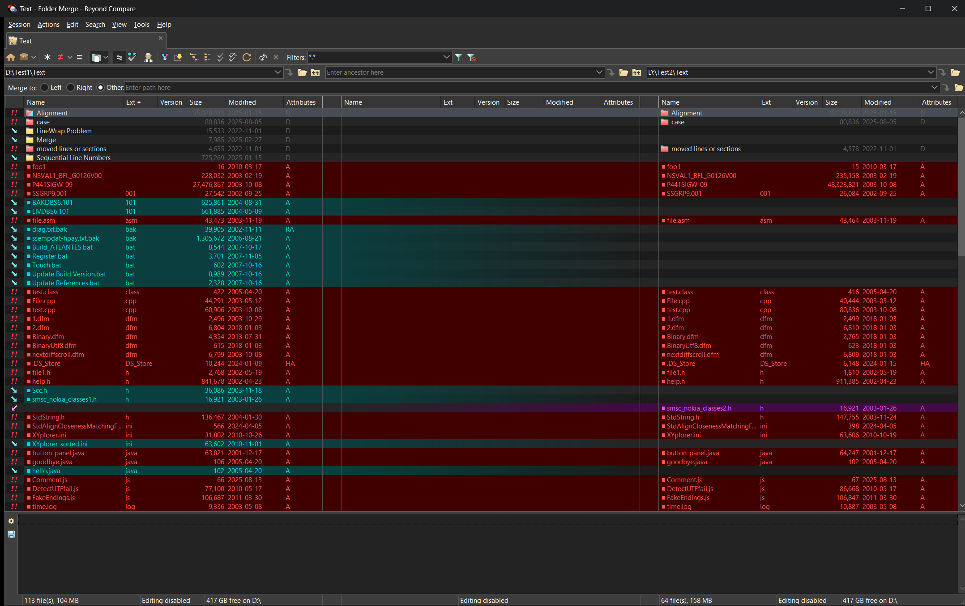The image size is (965, 606).
Task: Click the purple merge arrow in the gutter
Action: (14, 408)
